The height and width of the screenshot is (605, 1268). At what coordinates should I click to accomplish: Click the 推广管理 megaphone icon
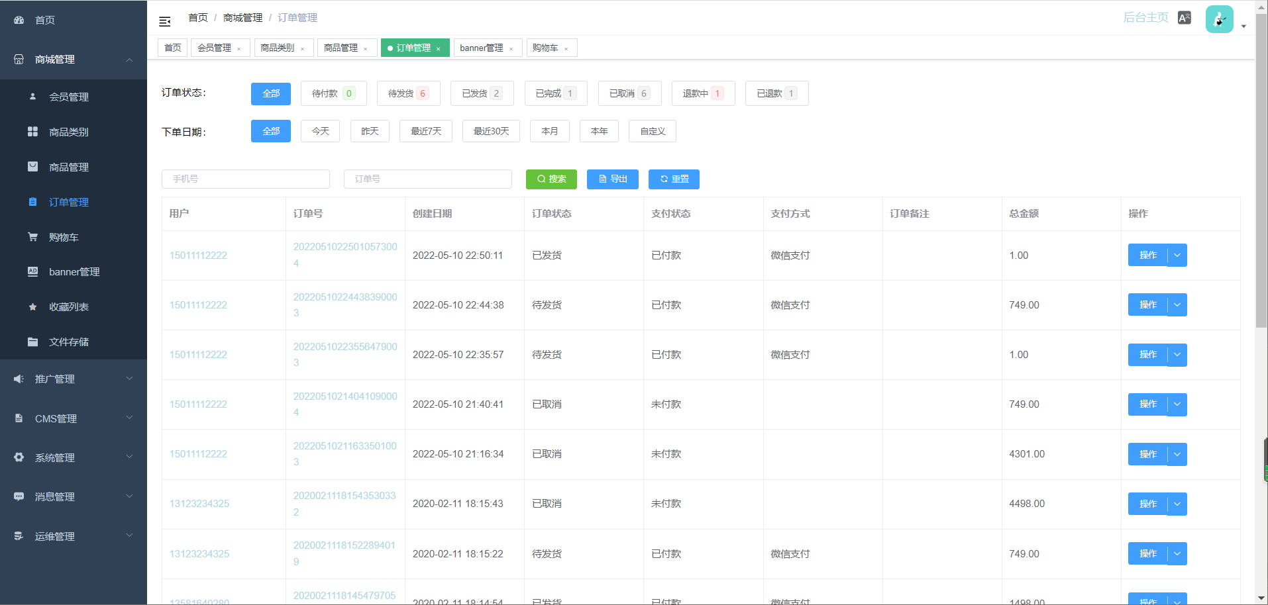[x=19, y=379]
